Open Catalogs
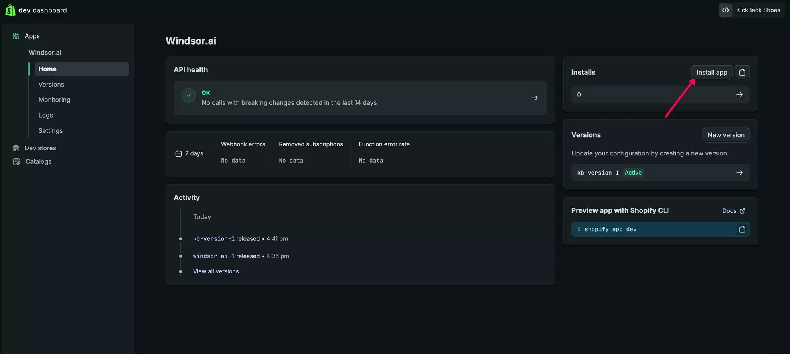 coord(38,162)
